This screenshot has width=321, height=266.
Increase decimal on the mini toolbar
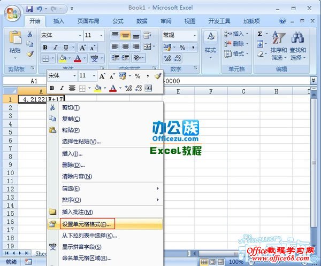128,88
